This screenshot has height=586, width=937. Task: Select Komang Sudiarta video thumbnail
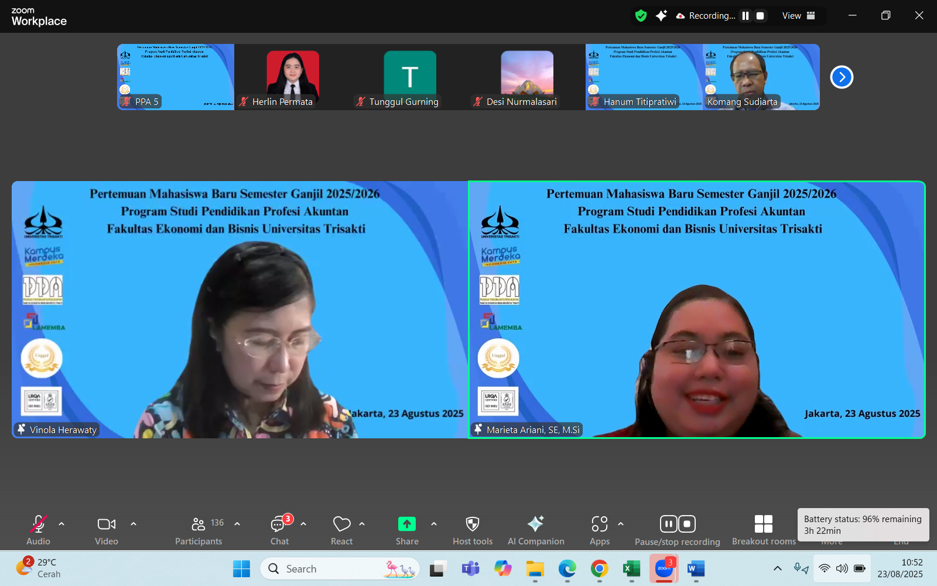pos(761,77)
